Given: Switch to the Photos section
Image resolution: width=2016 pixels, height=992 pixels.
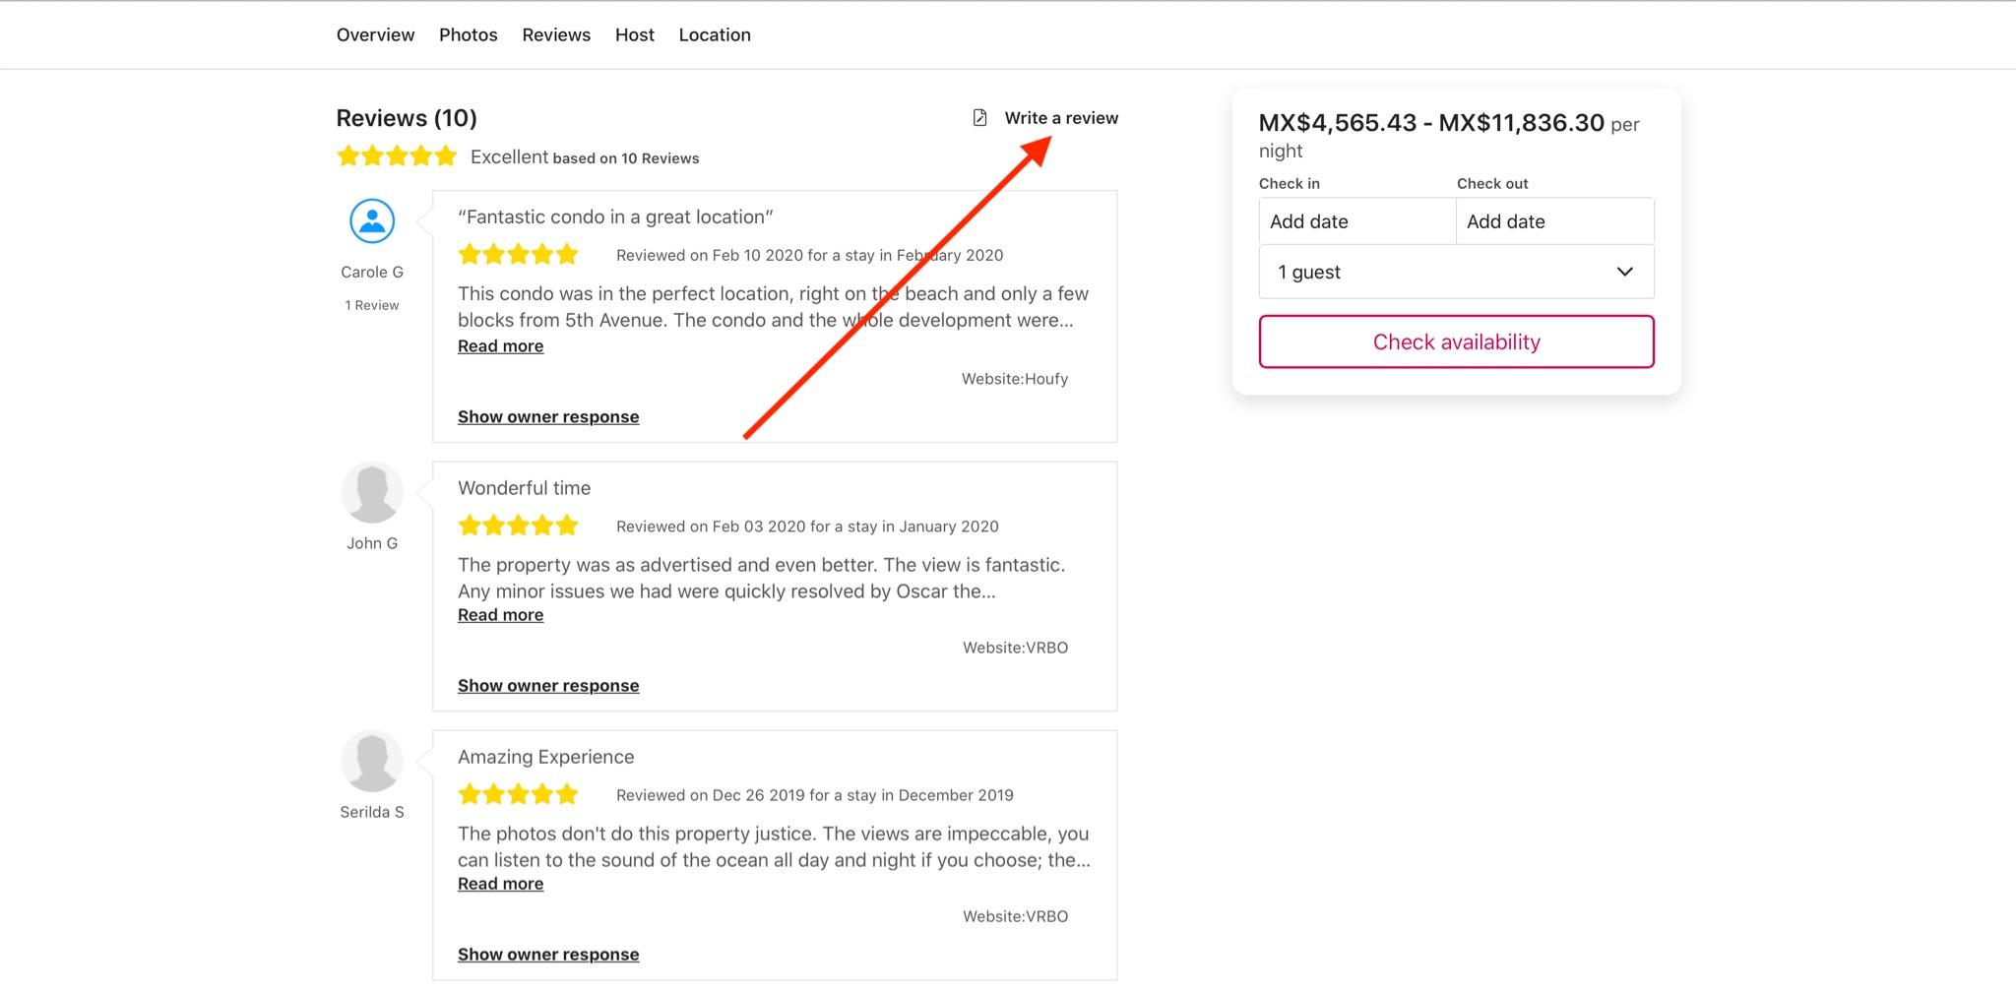Looking at the screenshot, I should 468,34.
